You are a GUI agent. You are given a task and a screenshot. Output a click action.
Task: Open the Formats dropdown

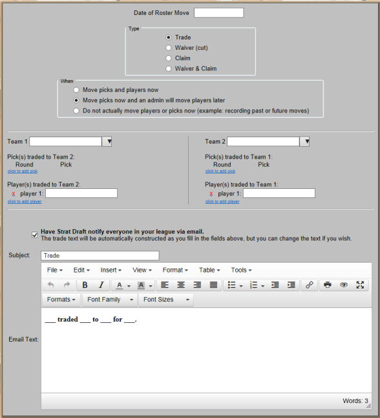coord(61,300)
